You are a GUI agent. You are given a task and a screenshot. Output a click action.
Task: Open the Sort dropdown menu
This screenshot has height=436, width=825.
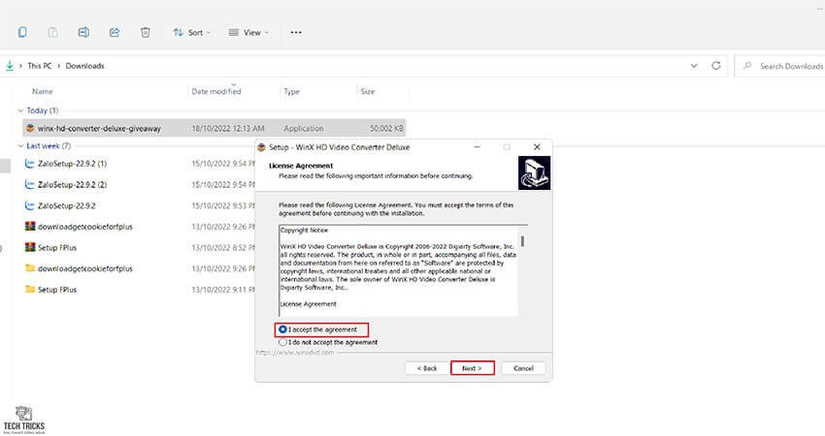(191, 33)
